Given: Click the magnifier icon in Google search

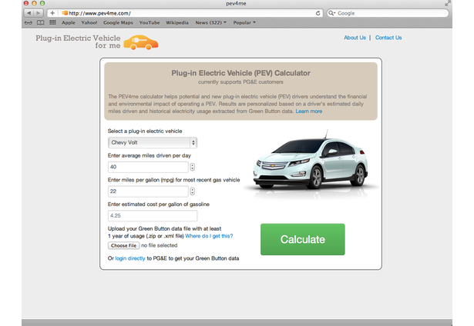Looking at the screenshot, I should [331, 13].
